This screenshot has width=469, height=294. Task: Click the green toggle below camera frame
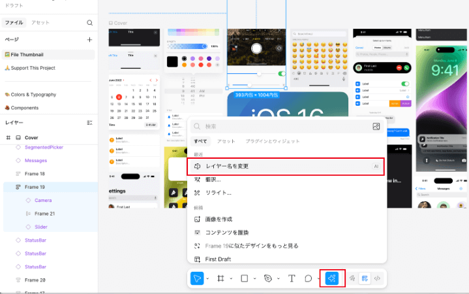coord(281,73)
